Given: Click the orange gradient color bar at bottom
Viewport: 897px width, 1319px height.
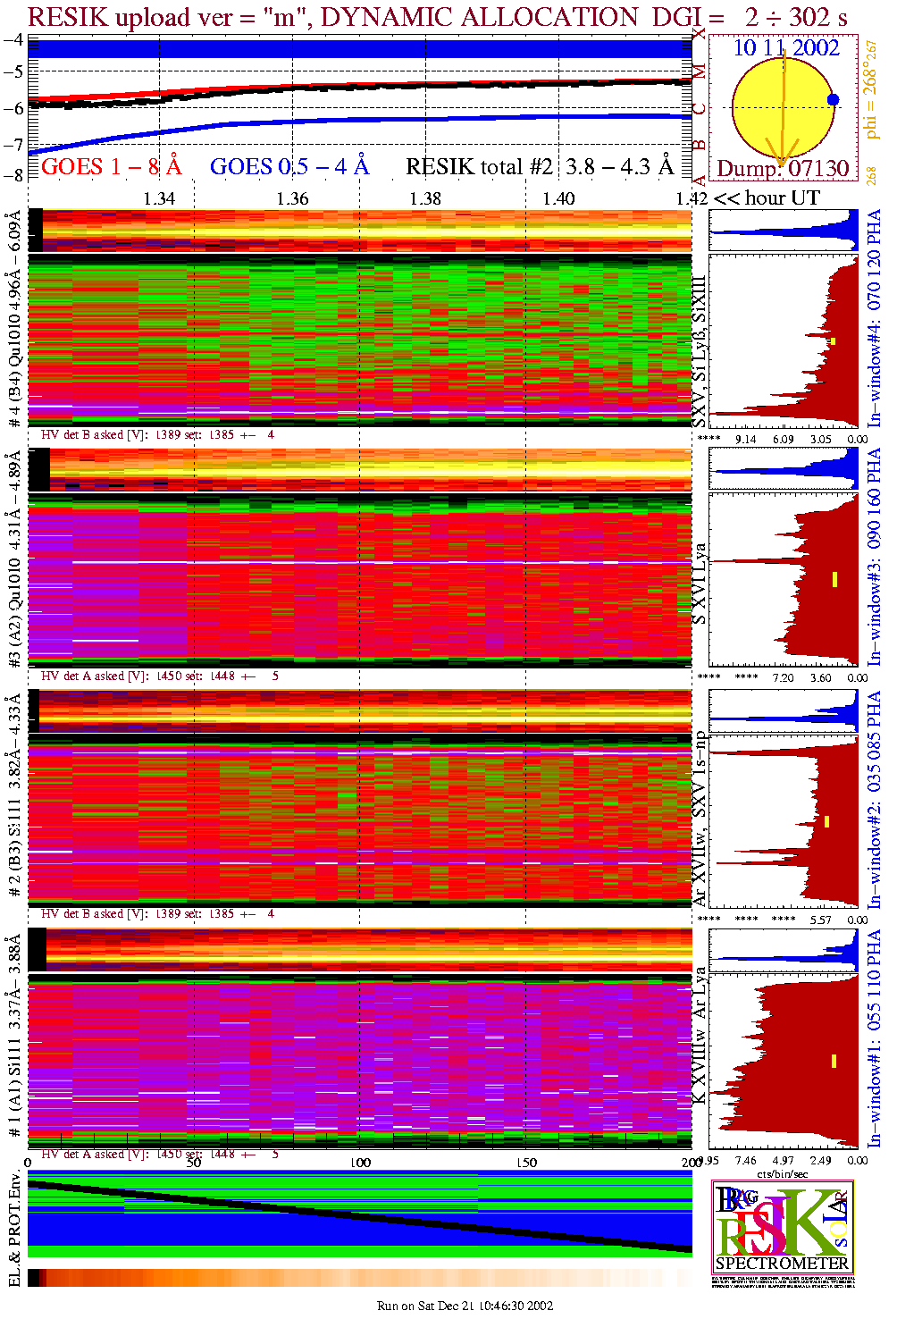Looking at the screenshot, I should (x=357, y=1278).
